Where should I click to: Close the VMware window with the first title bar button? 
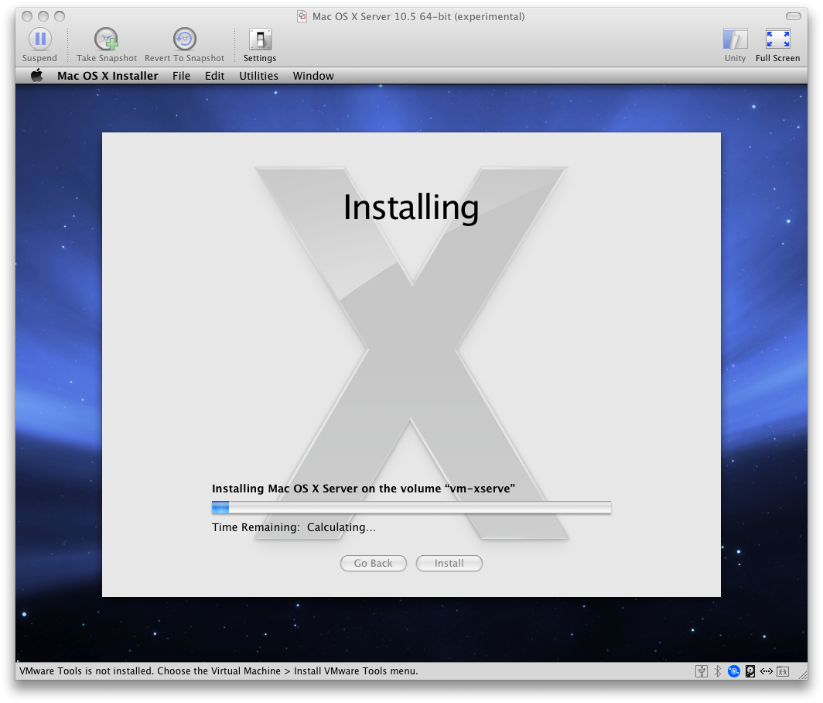[27, 16]
